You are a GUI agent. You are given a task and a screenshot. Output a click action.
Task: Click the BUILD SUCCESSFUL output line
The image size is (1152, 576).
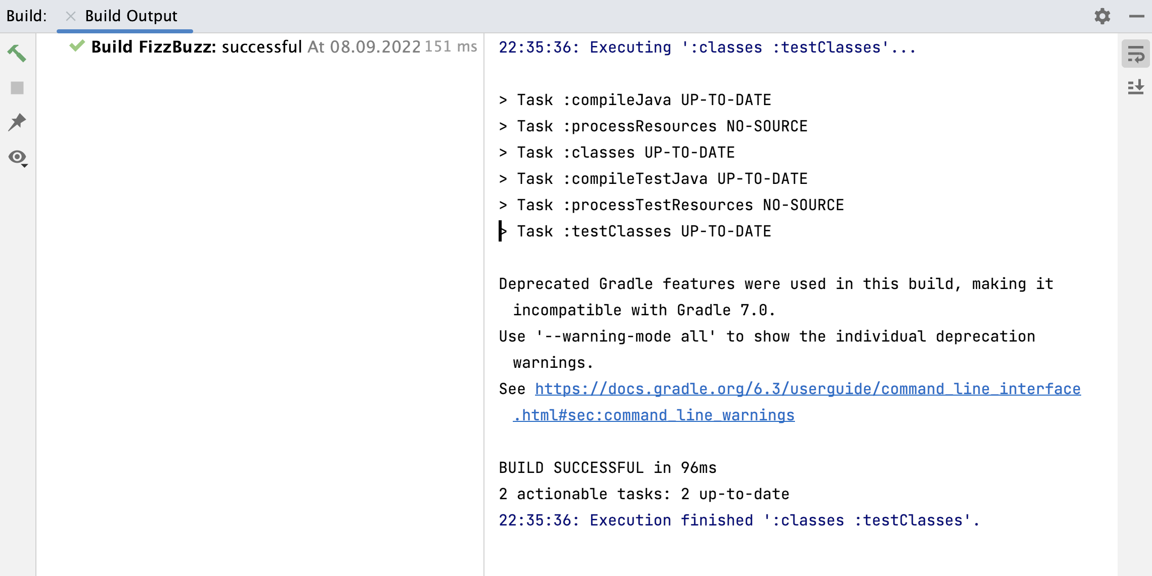[607, 468]
